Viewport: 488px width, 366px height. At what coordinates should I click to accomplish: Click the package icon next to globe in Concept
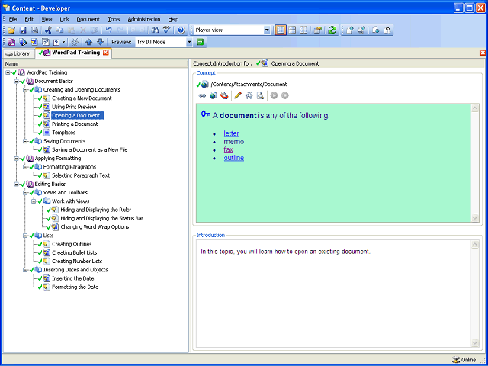coord(224,95)
